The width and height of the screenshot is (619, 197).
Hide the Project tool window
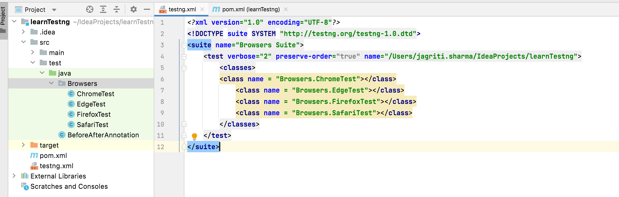[x=147, y=10]
